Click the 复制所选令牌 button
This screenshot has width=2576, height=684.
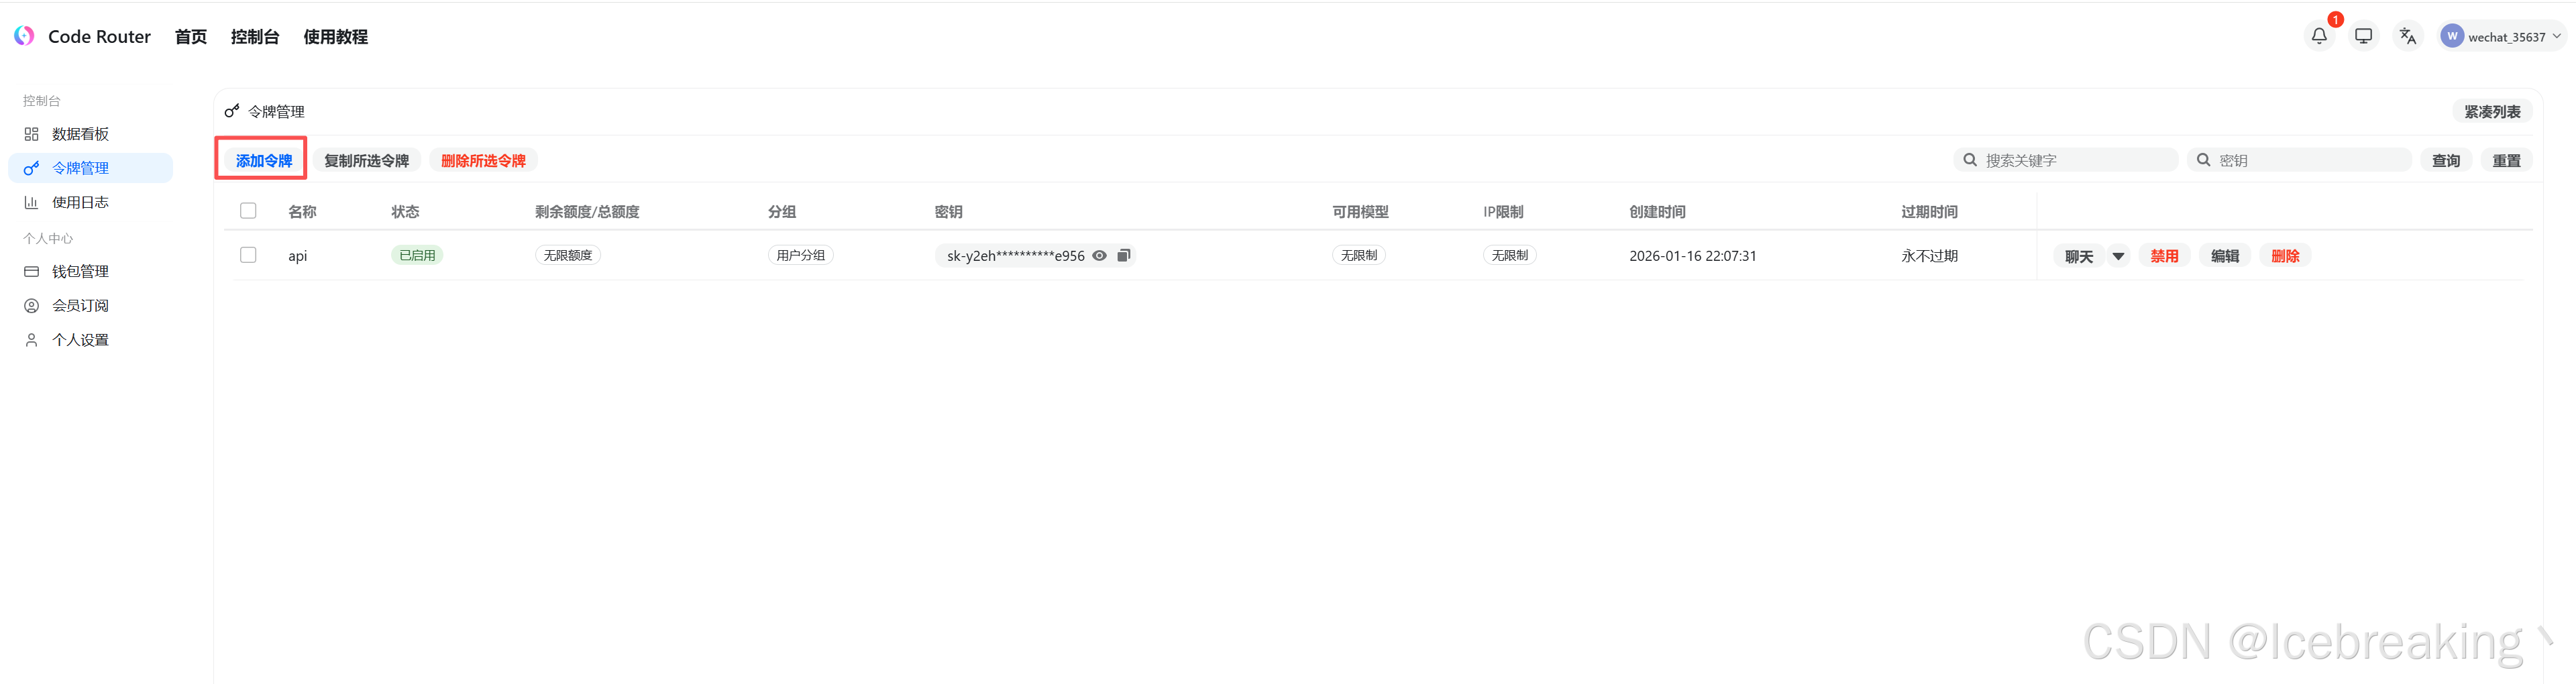tap(366, 160)
